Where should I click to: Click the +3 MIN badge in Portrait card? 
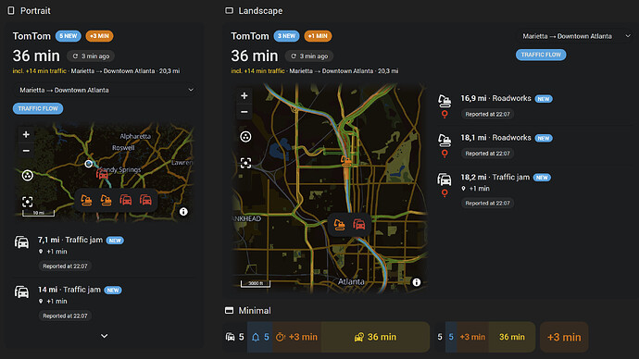point(99,36)
